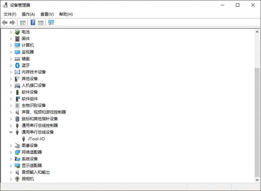Click the network icon beside 网络适配器
The image size is (261, 191).
coord(17,152)
